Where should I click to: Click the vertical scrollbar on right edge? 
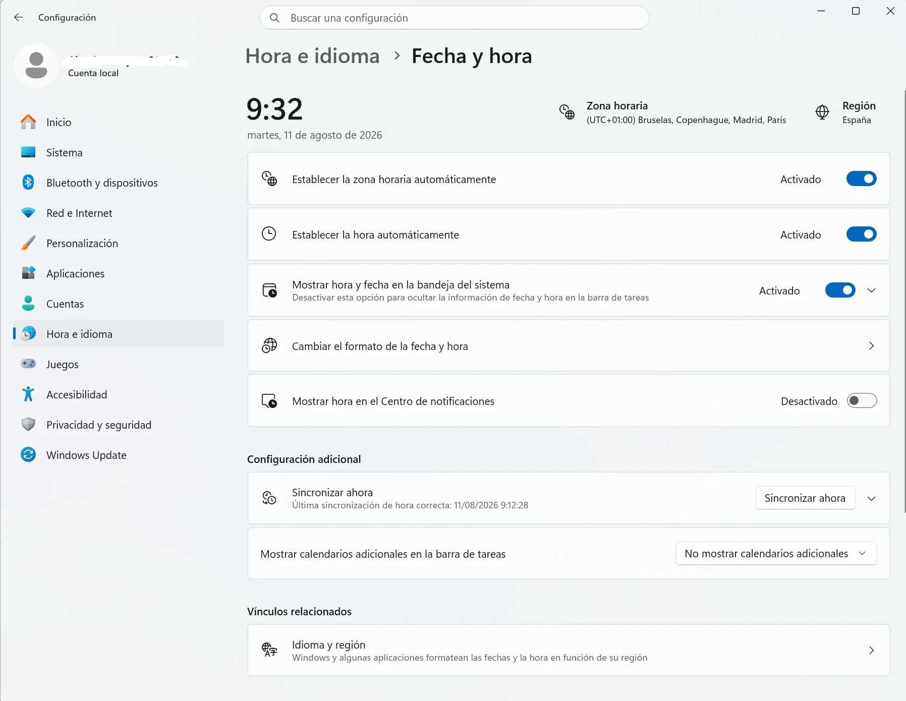click(x=904, y=302)
